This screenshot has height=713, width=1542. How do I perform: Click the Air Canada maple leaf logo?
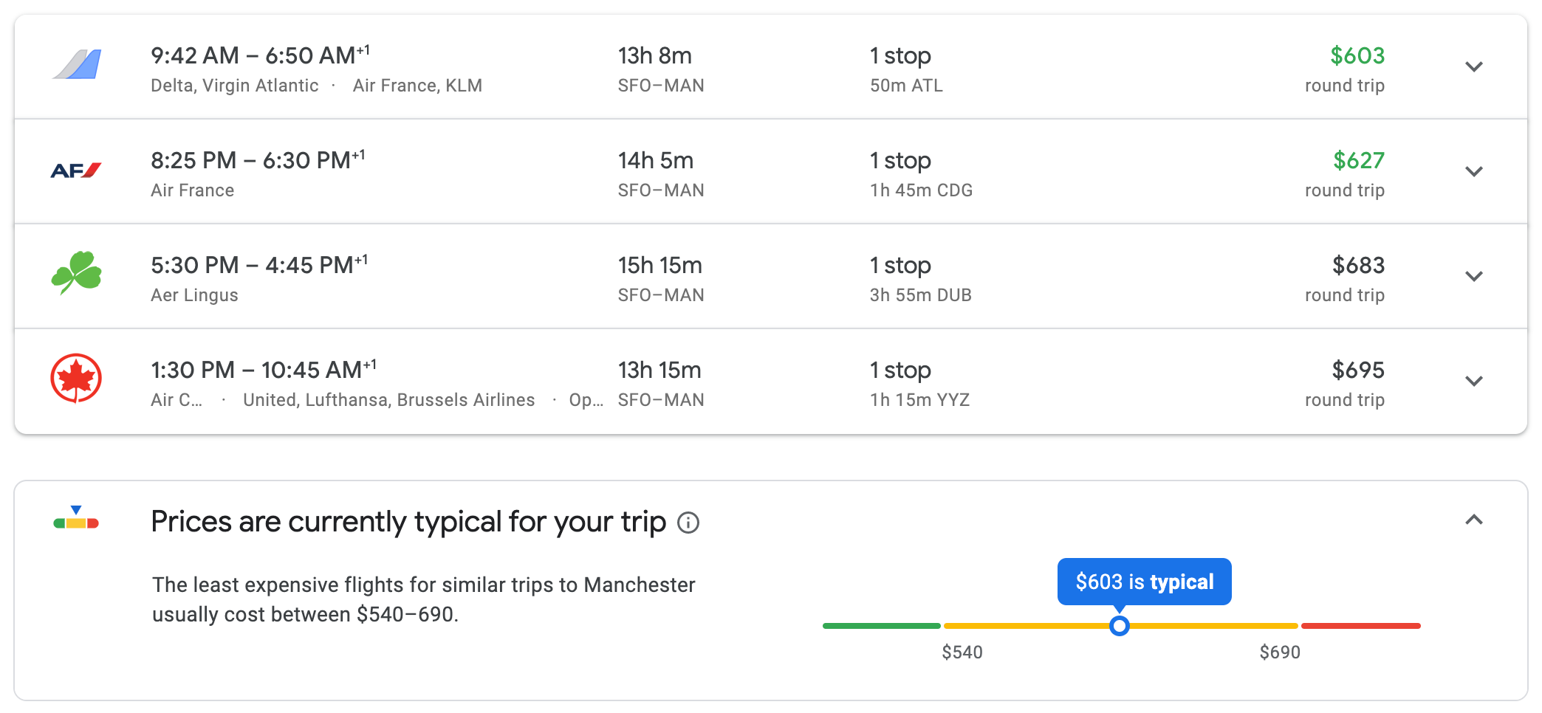(x=76, y=379)
